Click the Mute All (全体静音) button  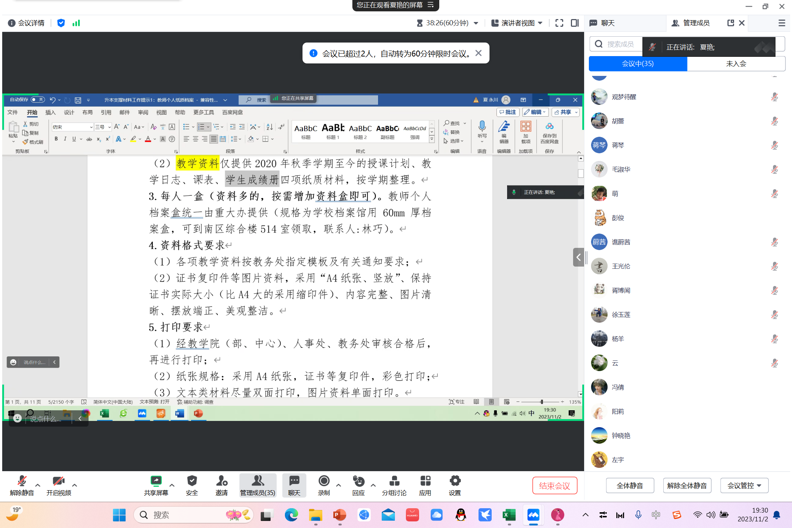click(x=630, y=485)
